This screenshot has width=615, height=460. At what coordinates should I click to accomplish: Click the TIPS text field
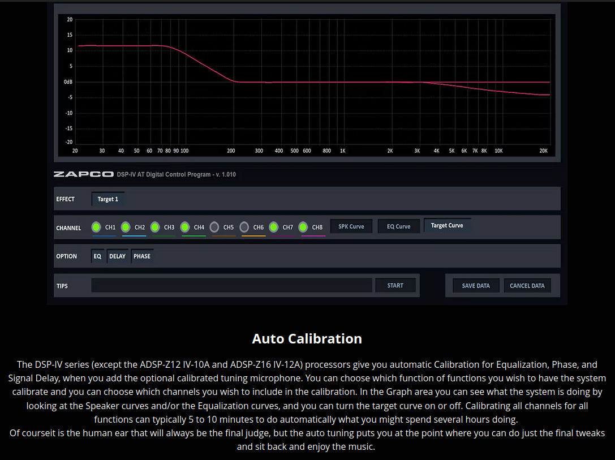click(231, 286)
